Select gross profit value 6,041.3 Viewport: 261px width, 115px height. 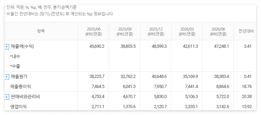tap(129, 87)
